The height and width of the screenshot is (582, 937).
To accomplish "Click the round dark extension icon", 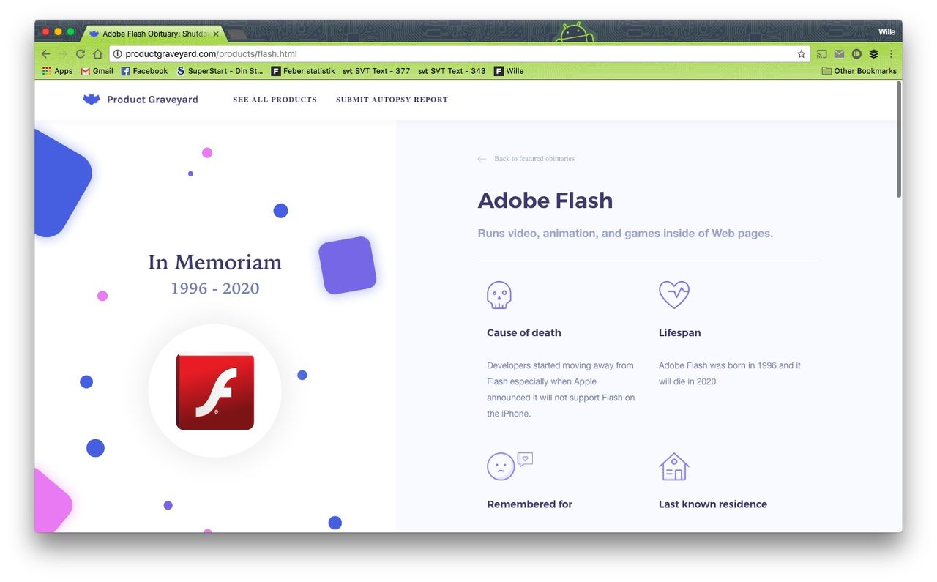I will click(856, 54).
